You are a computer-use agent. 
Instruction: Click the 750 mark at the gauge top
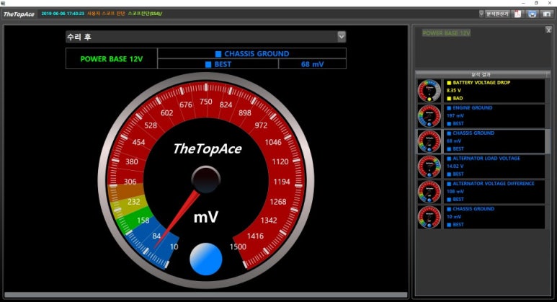click(205, 102)
